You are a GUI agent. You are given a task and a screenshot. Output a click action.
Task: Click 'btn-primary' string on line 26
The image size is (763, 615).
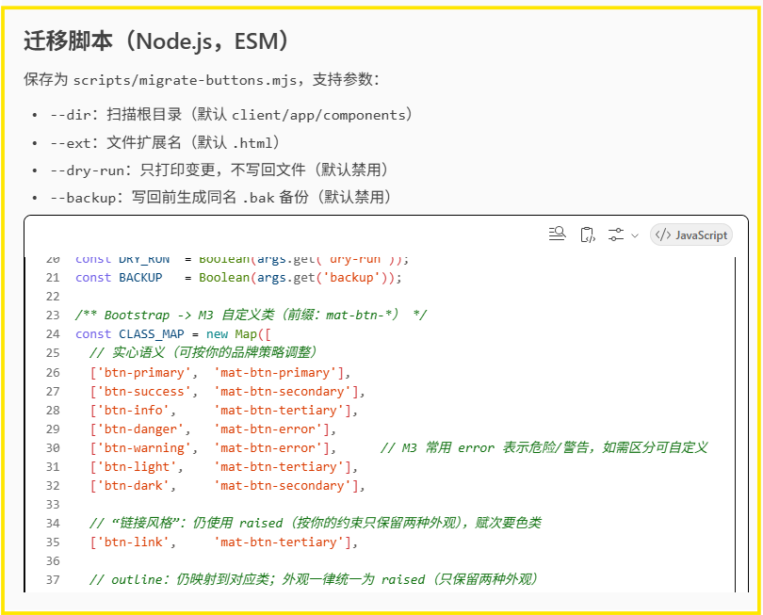pyautogui.click(x=144, y=373)
